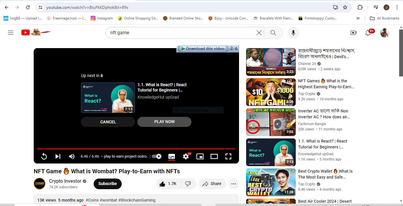
Task: Open site information icon in address bar
Action: point(40,7)
